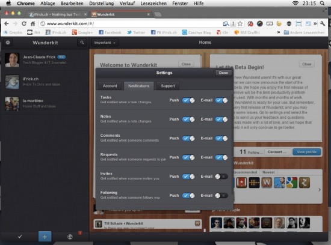Click the checkmark icon in bottom bar
The image size is (331, 245).
[x=20, y=237]
